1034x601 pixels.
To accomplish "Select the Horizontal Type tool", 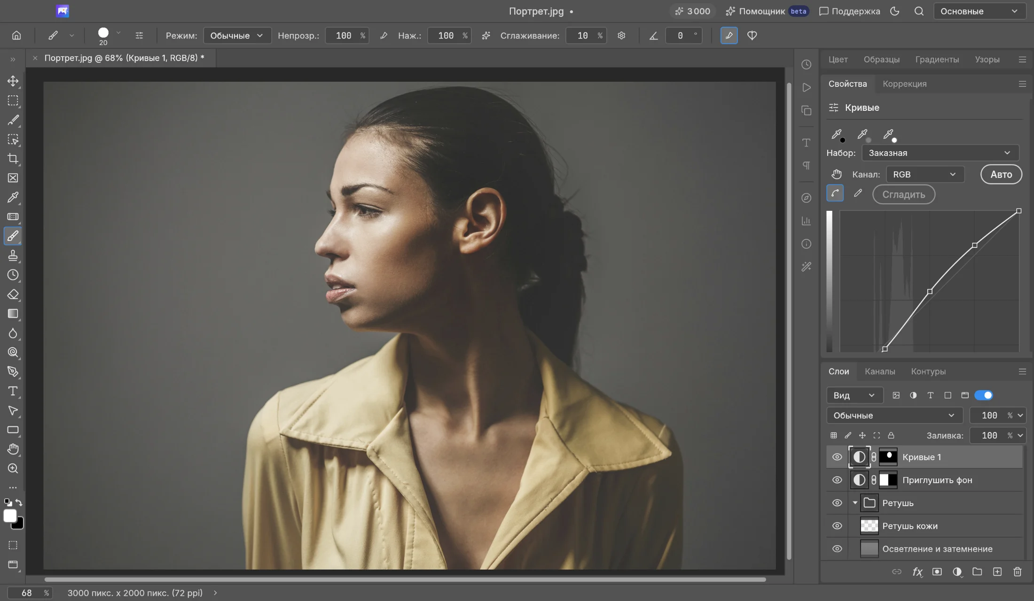I will click(x=13, y=391).
